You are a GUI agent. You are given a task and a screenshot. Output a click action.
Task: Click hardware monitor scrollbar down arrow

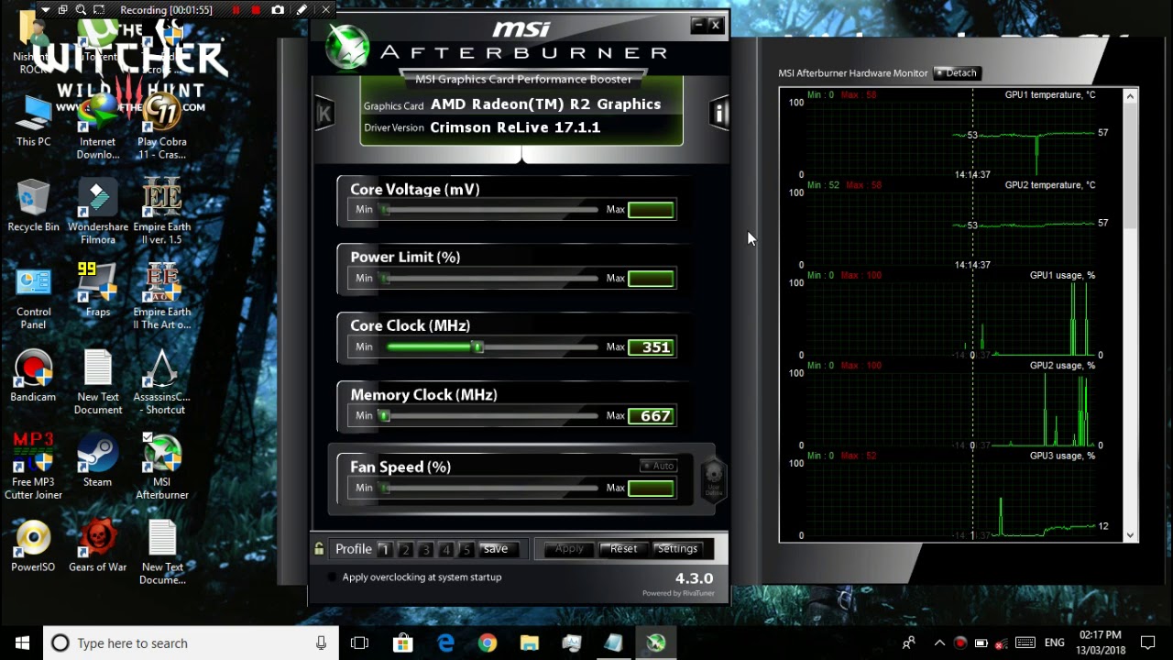click(x=1130, y=535)
